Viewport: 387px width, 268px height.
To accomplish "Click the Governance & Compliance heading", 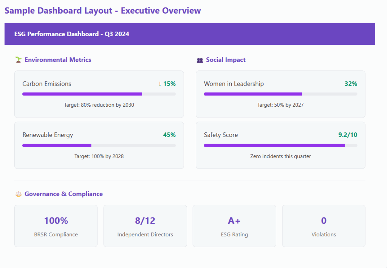I will (63, 194).
